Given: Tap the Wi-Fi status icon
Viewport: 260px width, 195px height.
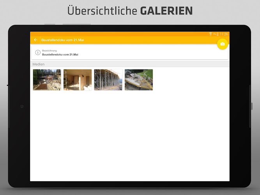Looking at the screenshot, I should click(210, 34).
